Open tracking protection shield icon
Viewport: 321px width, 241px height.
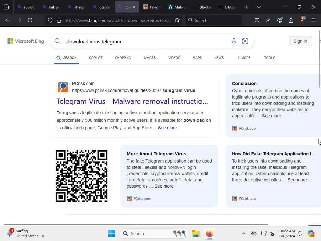[50, 20]
